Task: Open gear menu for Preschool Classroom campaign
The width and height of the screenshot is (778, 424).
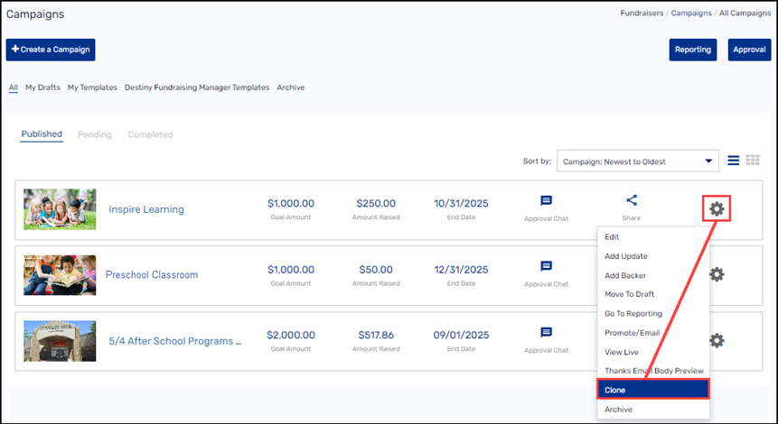Action: pos(717,274)
